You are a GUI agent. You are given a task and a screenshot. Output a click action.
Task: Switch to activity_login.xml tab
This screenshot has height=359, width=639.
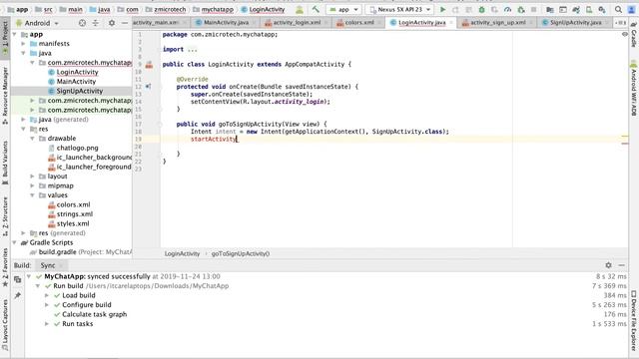(x=297, y=23)
